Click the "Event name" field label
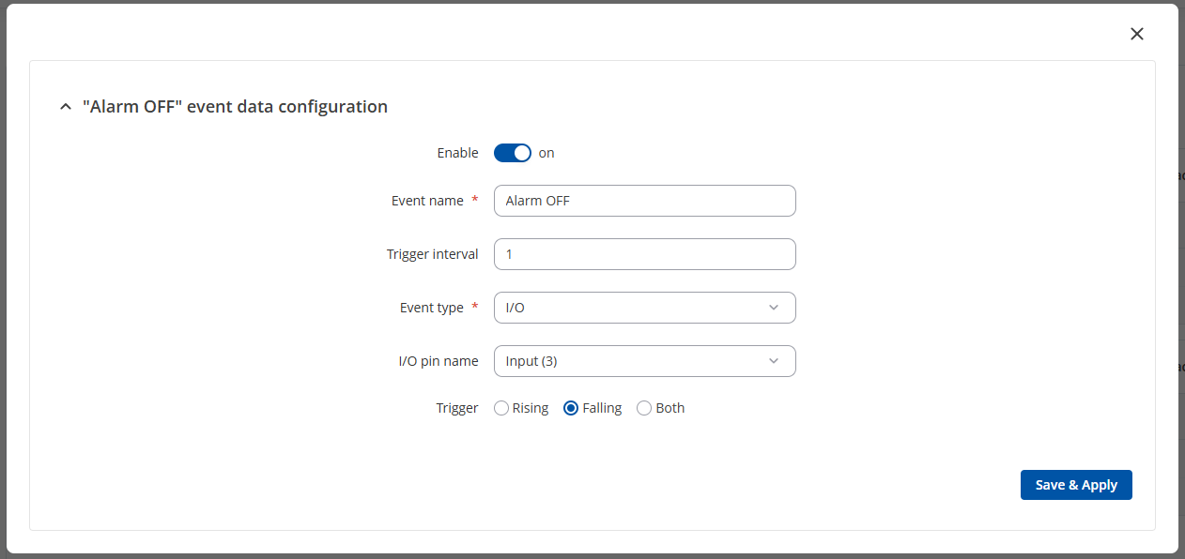The width and height of the screenshot is (1185, 559). (x=427, y=201)
